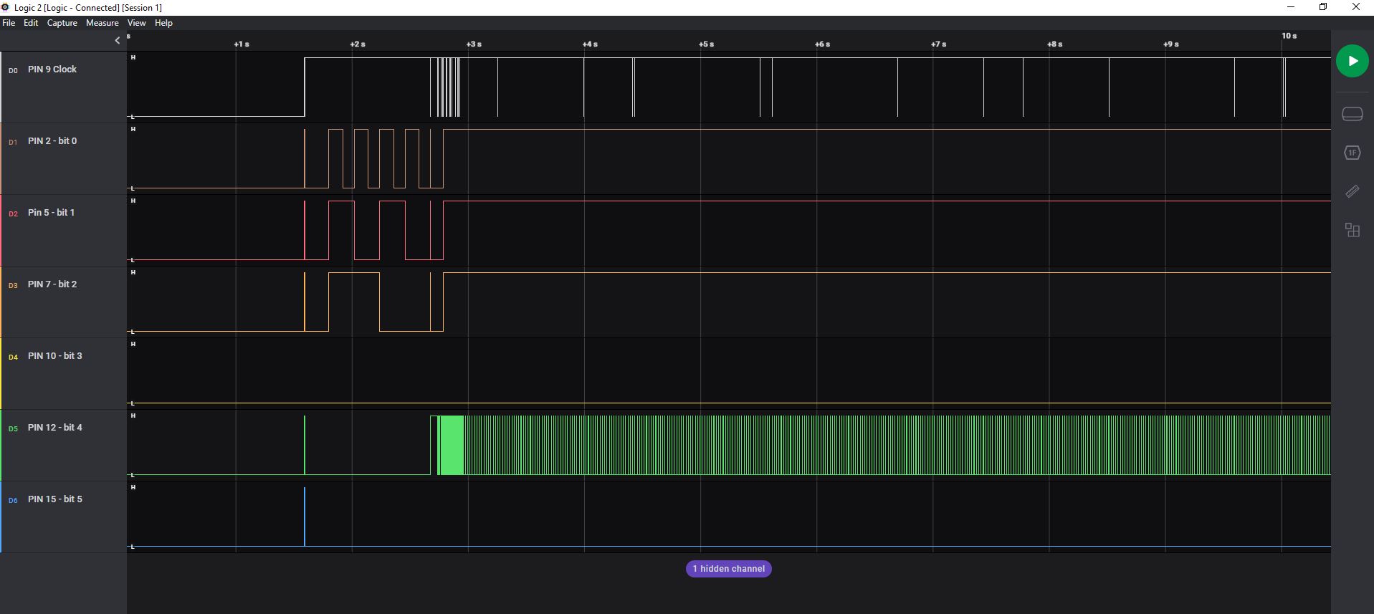The height and width of the screenshot is (614, 1374).
Task: Click the +8 s timeline marker
Action: pyautogui.click(x=1054, y=44)
